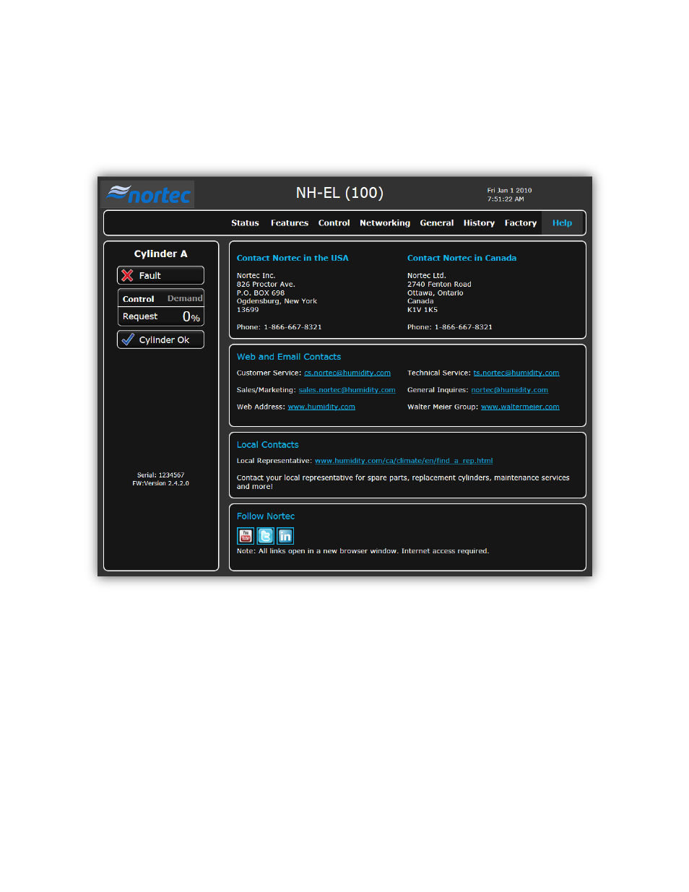Click the Follow Nortec heading
Viewport: 689px width, 892px height.
265,516
